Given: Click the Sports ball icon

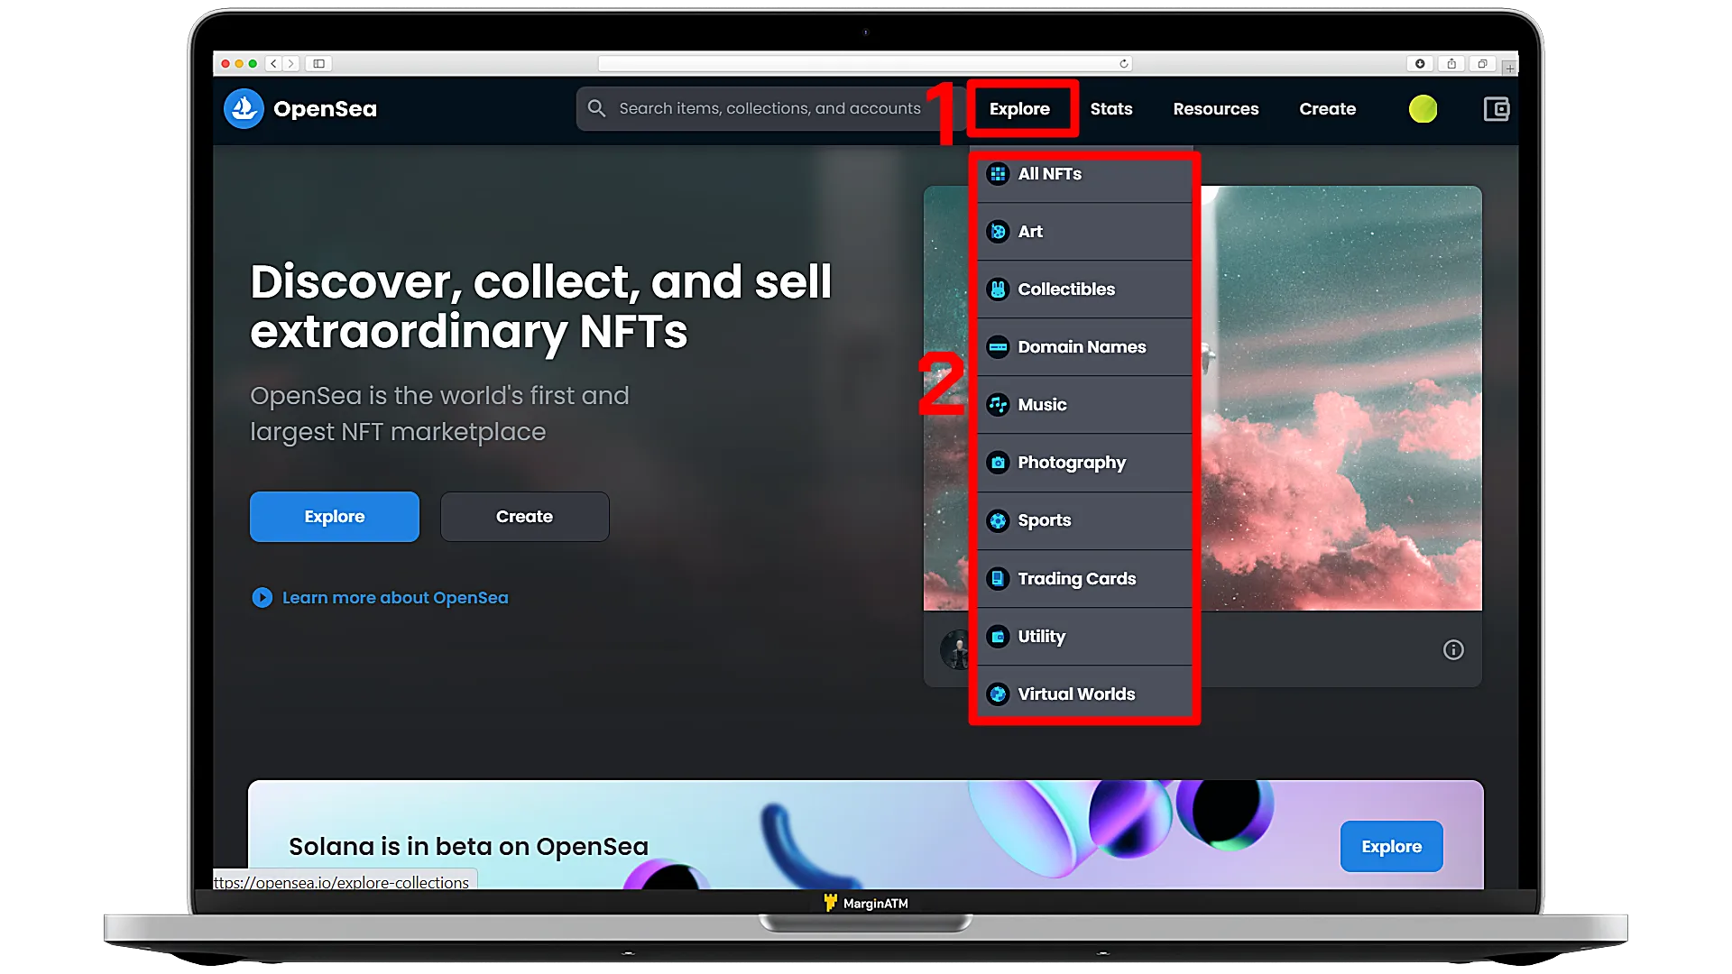Looking at the screenshot, I should click(998, 520).
